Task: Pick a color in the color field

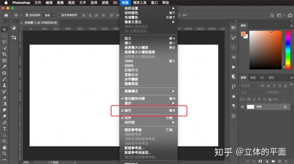Action: [265, 50]
